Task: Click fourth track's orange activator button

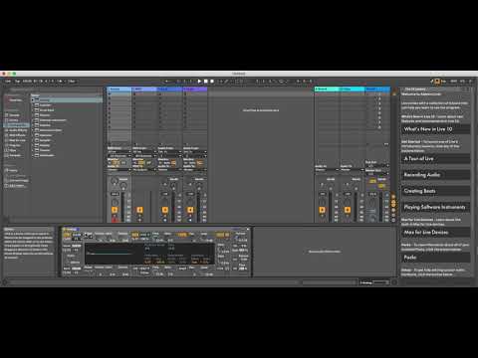Action: coord(190,210)
